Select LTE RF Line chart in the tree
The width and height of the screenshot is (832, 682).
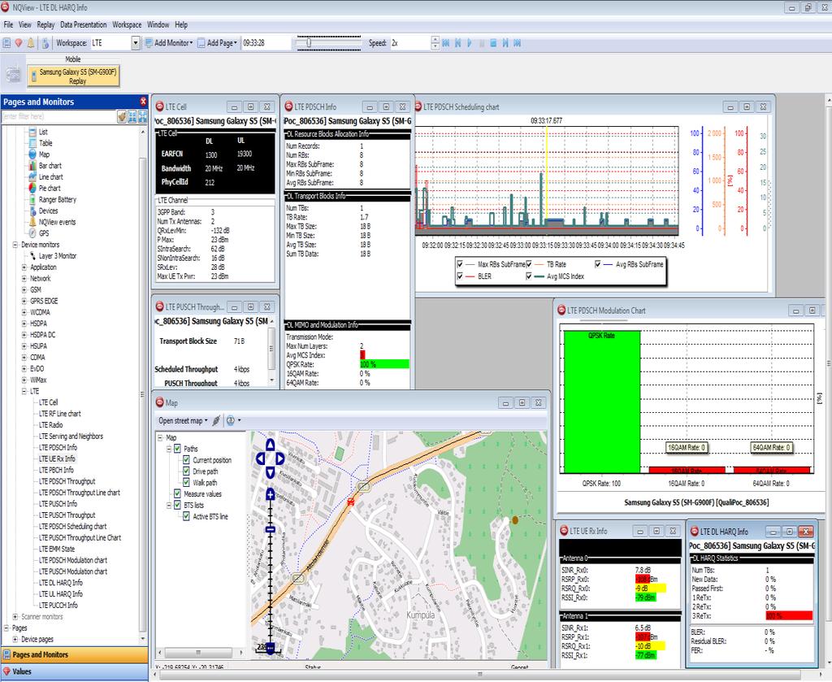[x=59, y=414]
